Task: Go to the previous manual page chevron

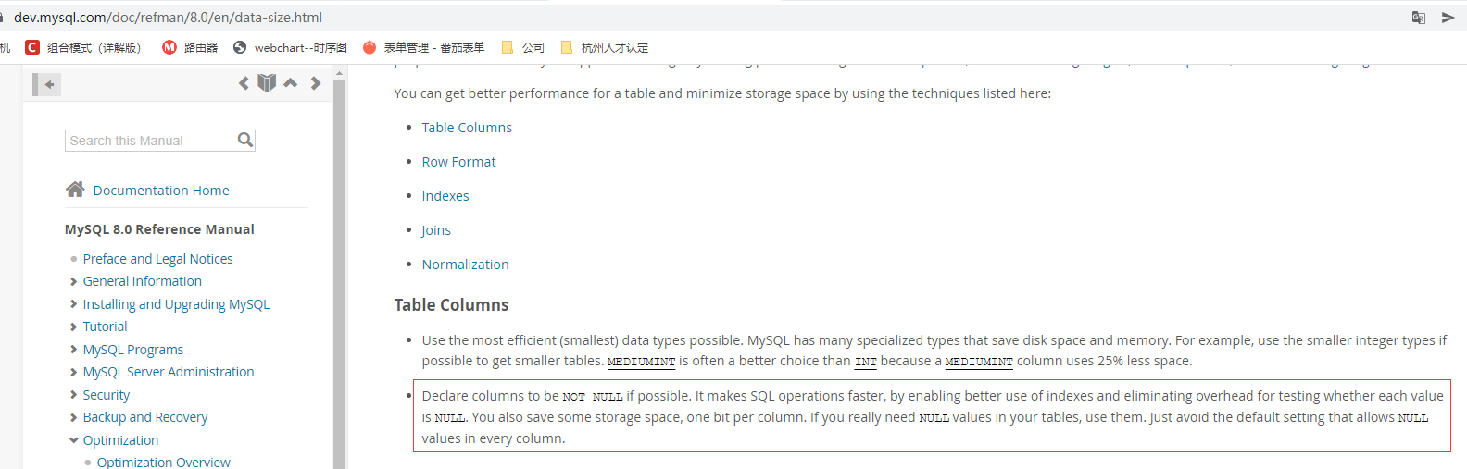Action: coord(244,83)
